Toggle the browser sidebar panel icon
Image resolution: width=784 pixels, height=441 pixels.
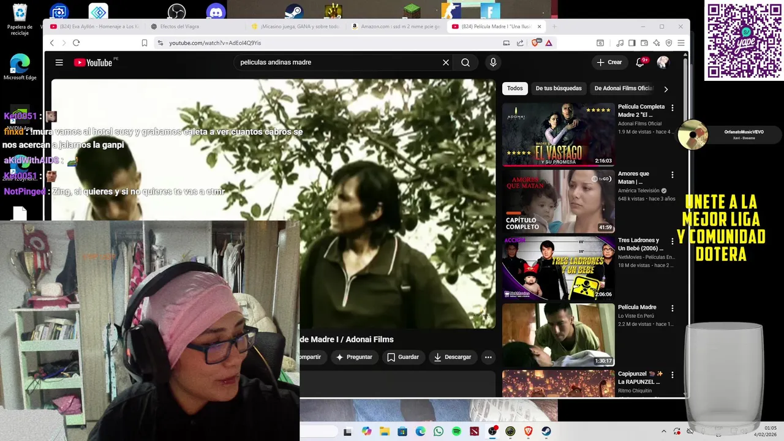[x=632, y=43]
